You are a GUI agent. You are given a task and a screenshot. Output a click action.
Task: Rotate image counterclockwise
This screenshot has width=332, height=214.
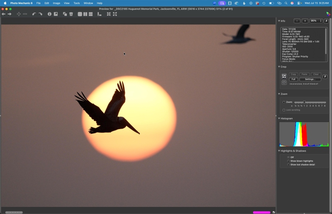click(34, 14)
